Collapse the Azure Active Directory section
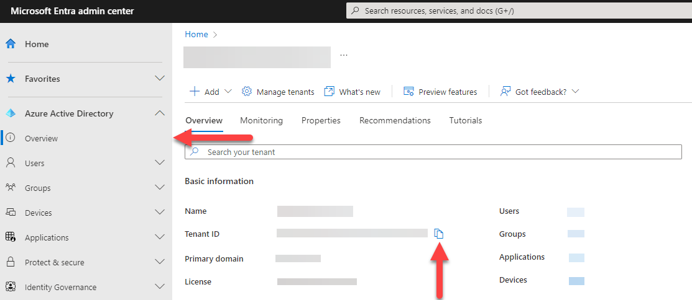This screenshot has height=300, width=692. pyautogui.click(x=159, y=113)
